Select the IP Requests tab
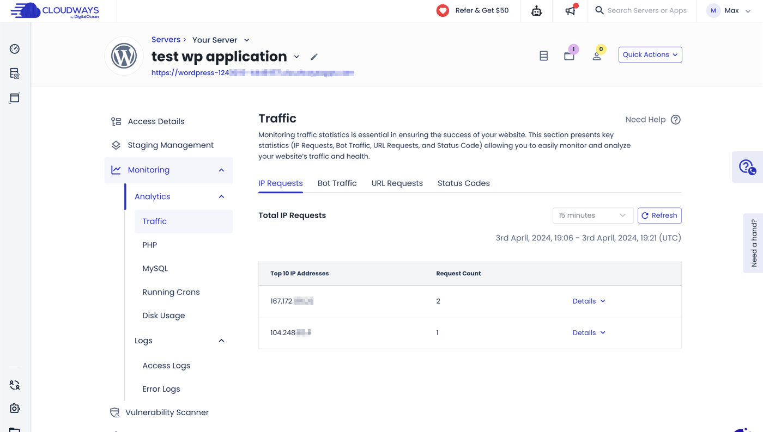This screenshot has width=763, height=432. (x=281, y=183)
